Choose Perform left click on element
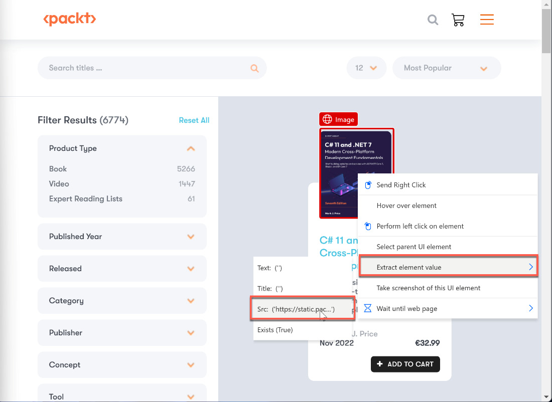The height and width of the screenshot is (402, 552). point(448,226)
